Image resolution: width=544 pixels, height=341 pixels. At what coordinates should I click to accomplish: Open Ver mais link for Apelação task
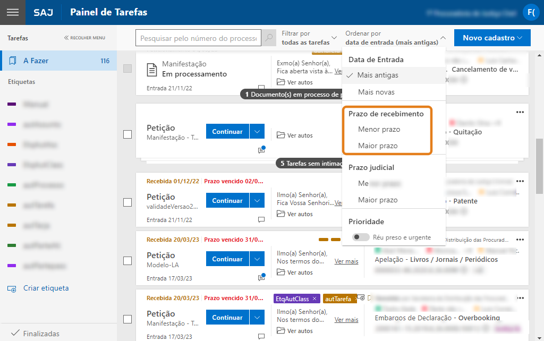pos(346,261)
